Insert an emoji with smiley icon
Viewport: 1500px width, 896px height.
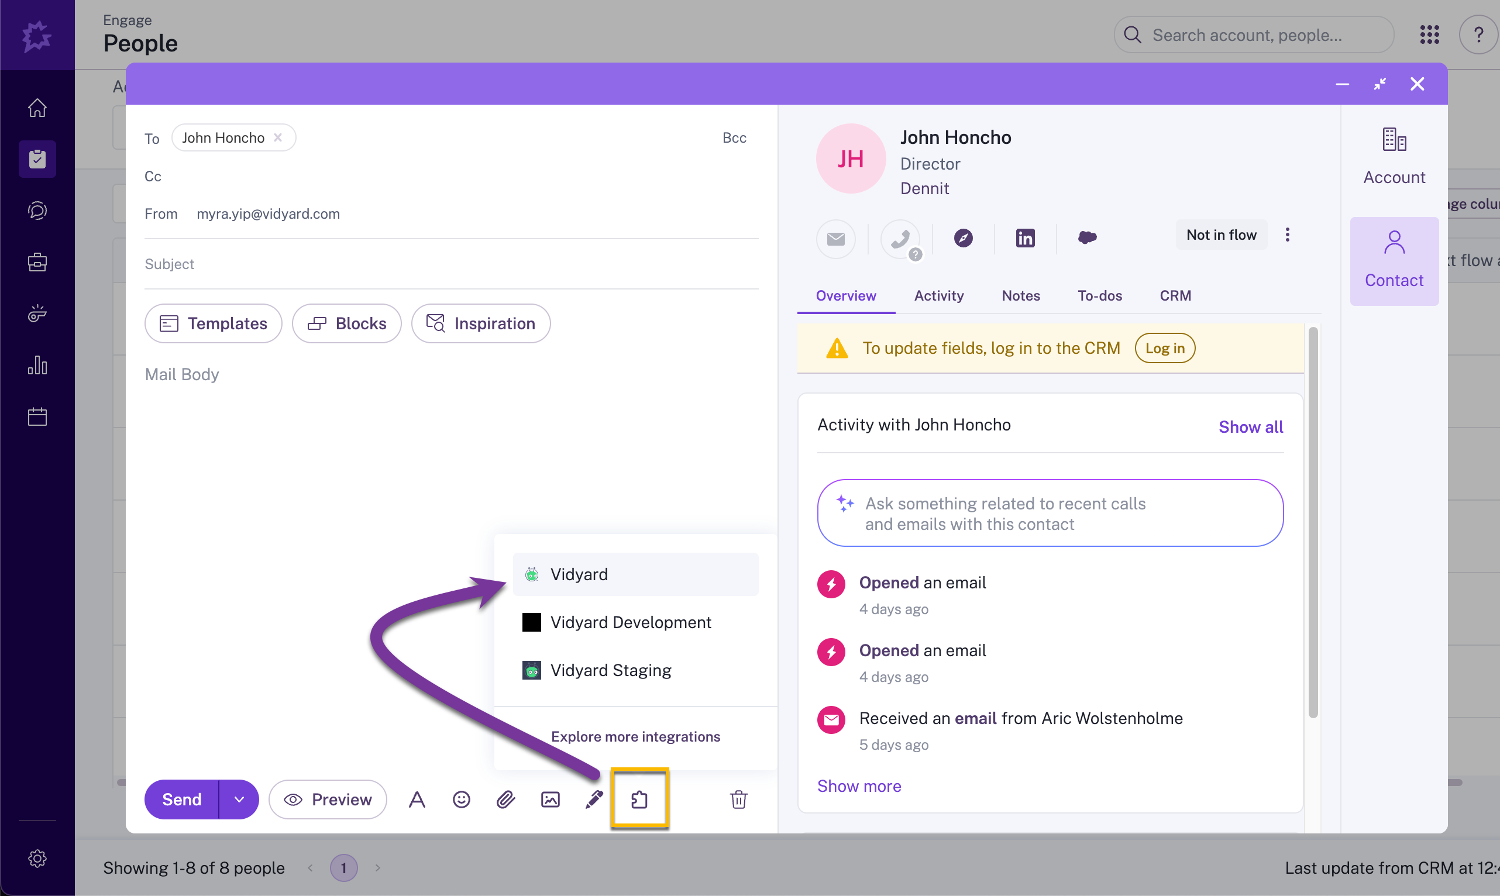[x=462, y=799]
